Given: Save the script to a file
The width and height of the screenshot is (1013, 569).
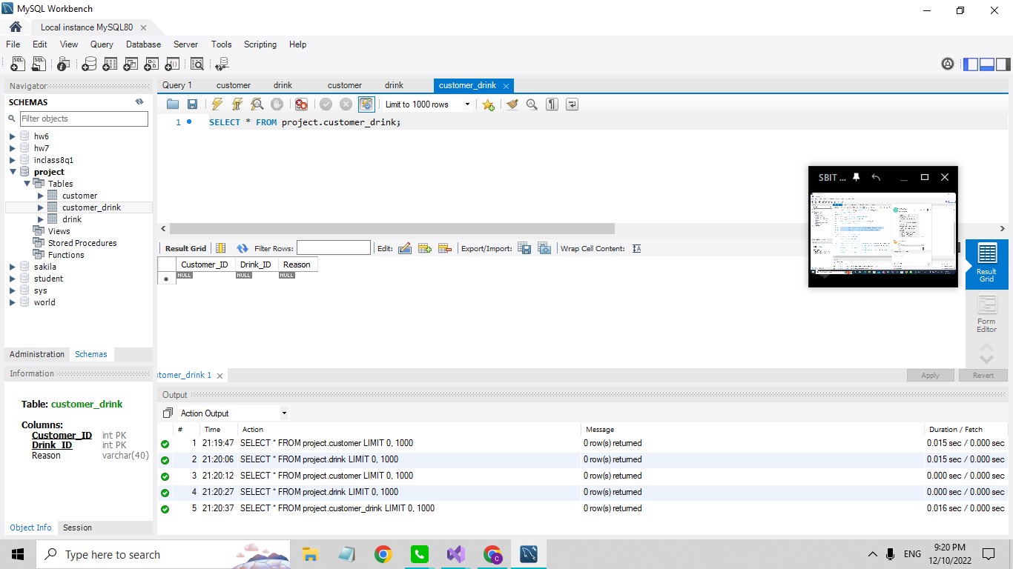Looking at the screenshot, I should pyautogui.click(x=192, y=104).
